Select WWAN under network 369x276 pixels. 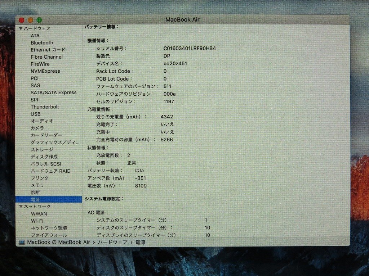click(39, 214)
